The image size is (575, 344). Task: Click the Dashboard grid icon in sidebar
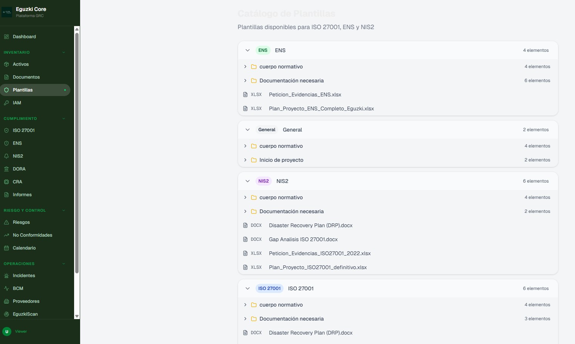click(6, 37)
